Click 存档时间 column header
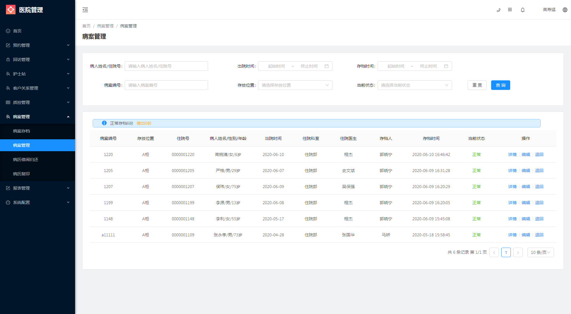Image resolution: width=571 pixels, height=314 pixels. [x=431, y=138]
